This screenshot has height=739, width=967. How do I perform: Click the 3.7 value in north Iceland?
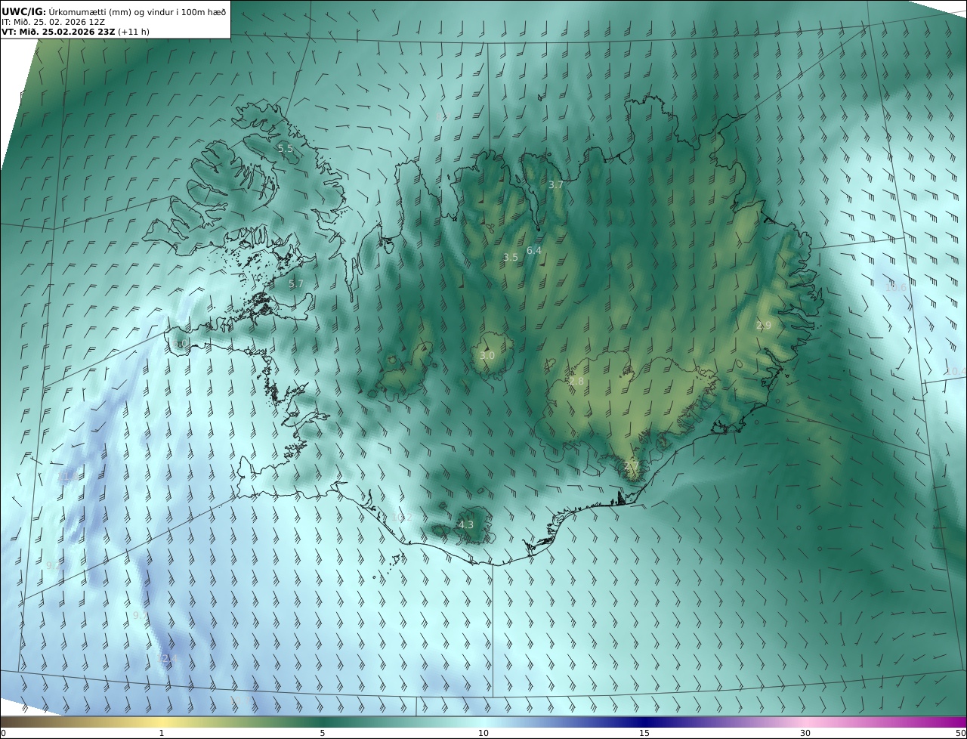(556, 185)
